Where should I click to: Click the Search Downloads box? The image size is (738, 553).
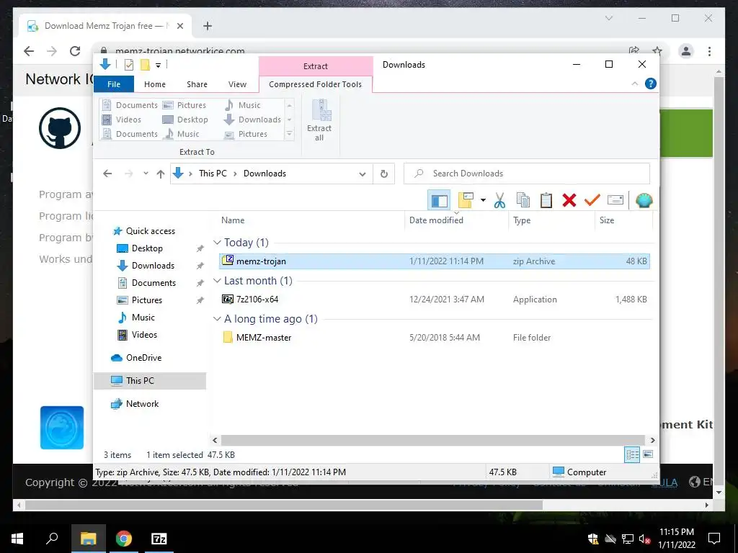click(x=527, y=174)
